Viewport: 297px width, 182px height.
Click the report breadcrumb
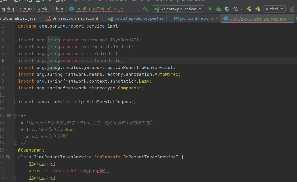[26, 9]
